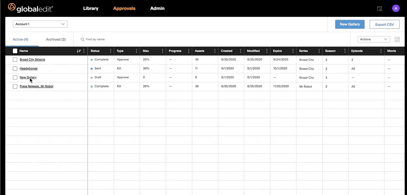Go to the Library menu
407x195 pixels.
tap(91, 8)
